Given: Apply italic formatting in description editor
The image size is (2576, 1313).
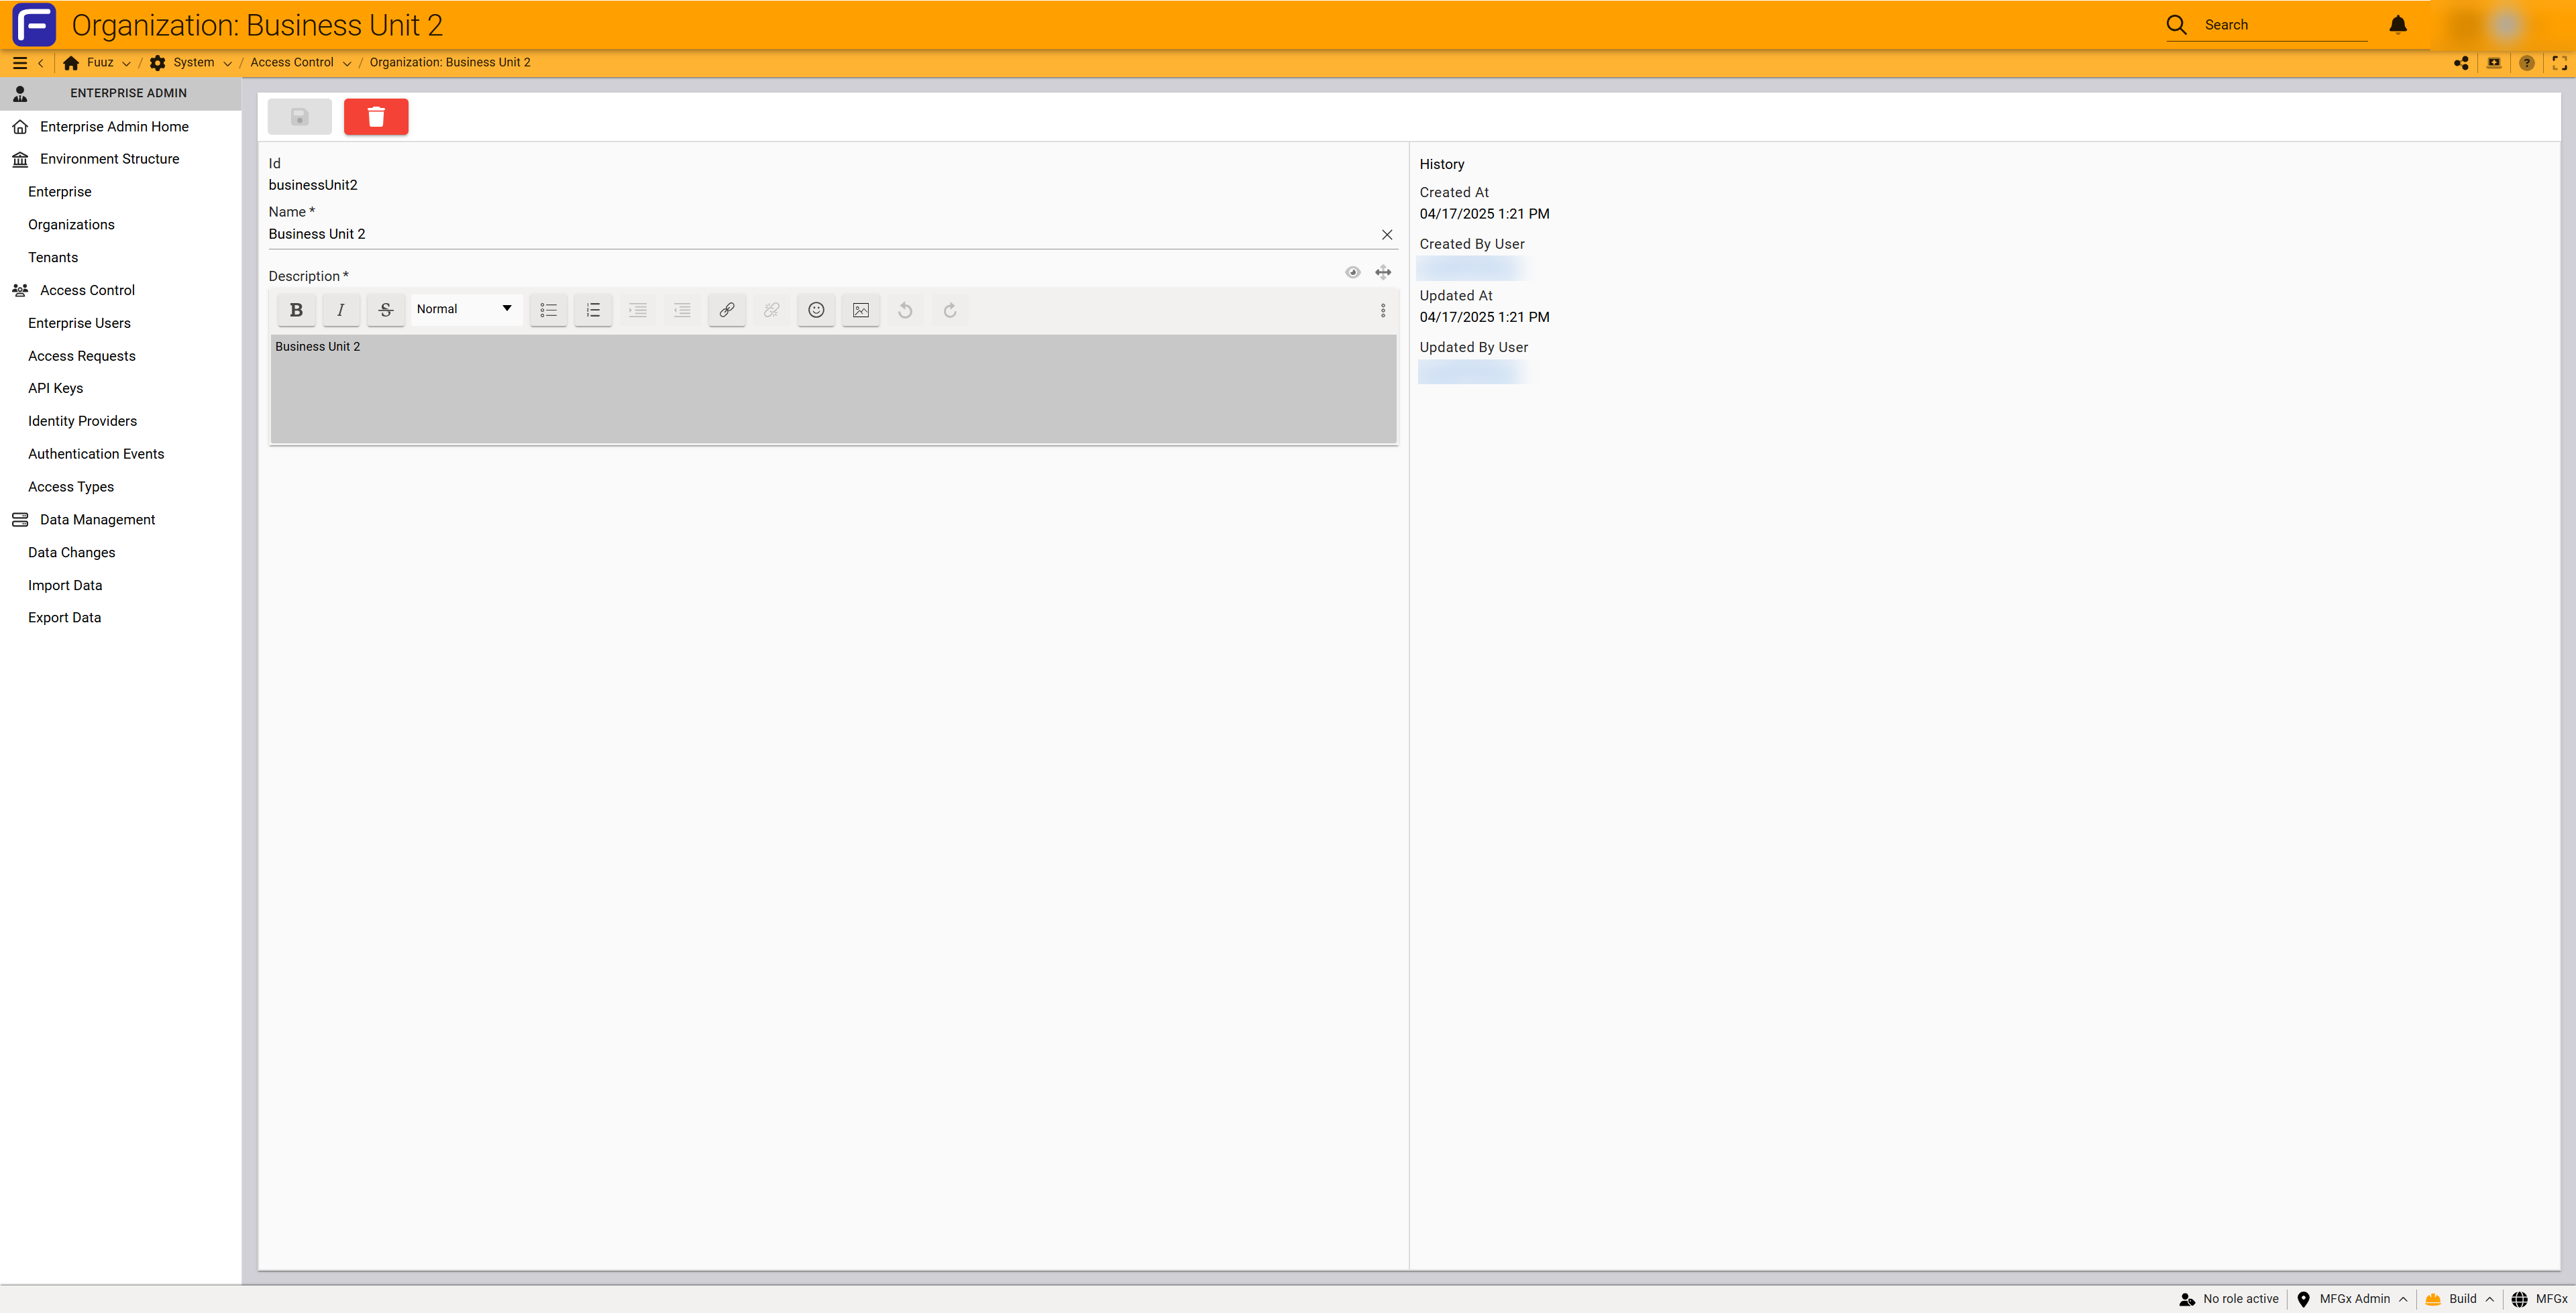Looking at the screenshot, I should 341,310.
